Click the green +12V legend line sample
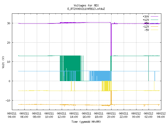The height and width of the screenshot is (124, 166). coord(154,20)
